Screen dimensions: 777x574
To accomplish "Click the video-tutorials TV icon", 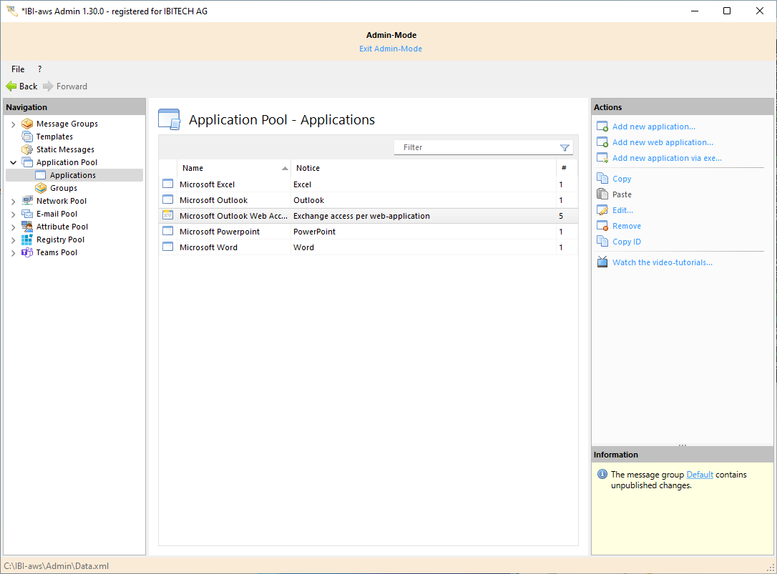I will (x=602, y=262).
